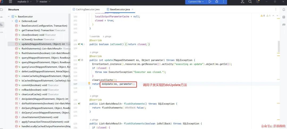This screenshot has height=129, width=287.
Task: Expand the folded isClosed method on line 106
Action: (84, 44)
